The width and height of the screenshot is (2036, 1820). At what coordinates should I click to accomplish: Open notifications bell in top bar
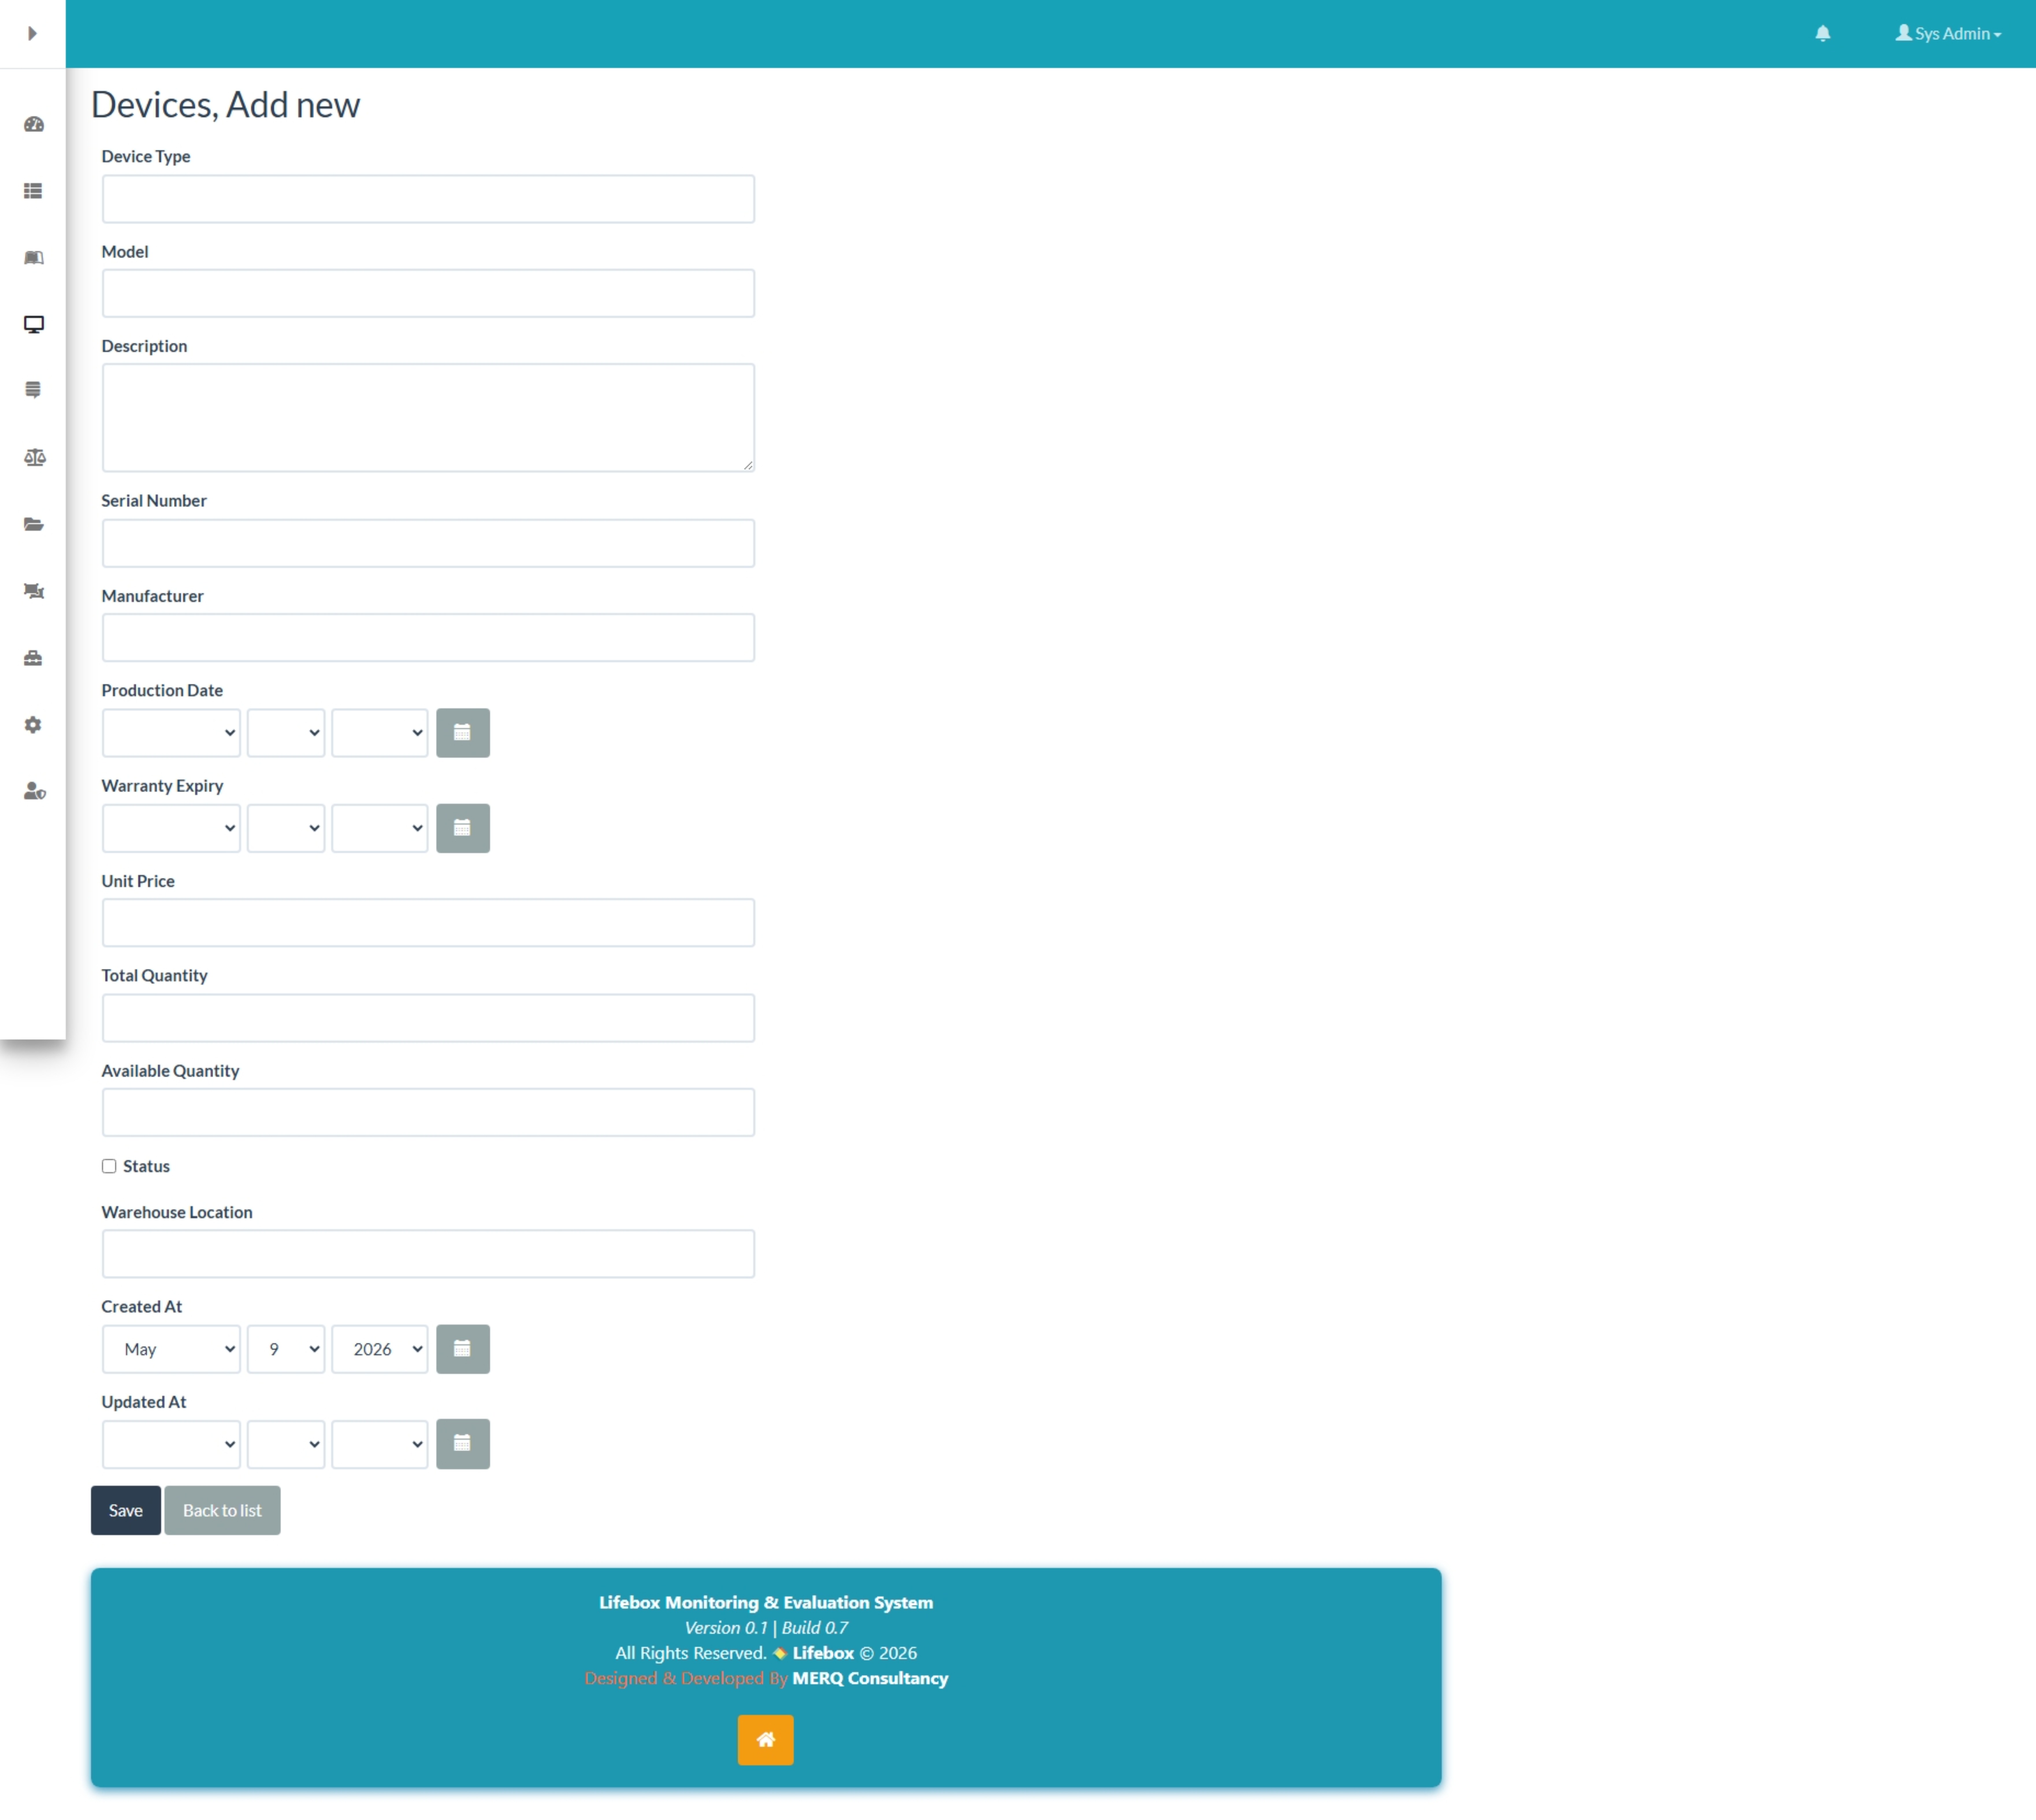[x=1823, y=34]
